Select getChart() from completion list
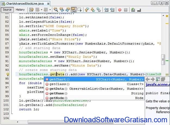The height and width of the screenshot is (125, 170). [x=94, y=80]
